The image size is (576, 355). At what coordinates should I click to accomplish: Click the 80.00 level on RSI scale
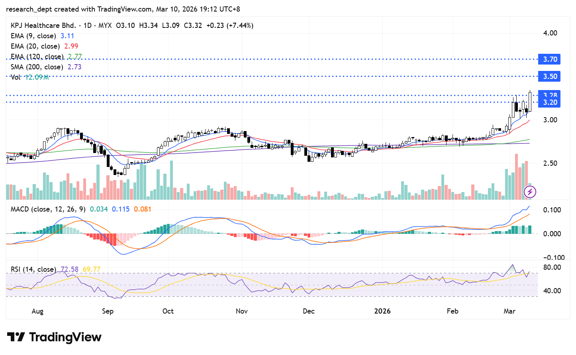552,267
